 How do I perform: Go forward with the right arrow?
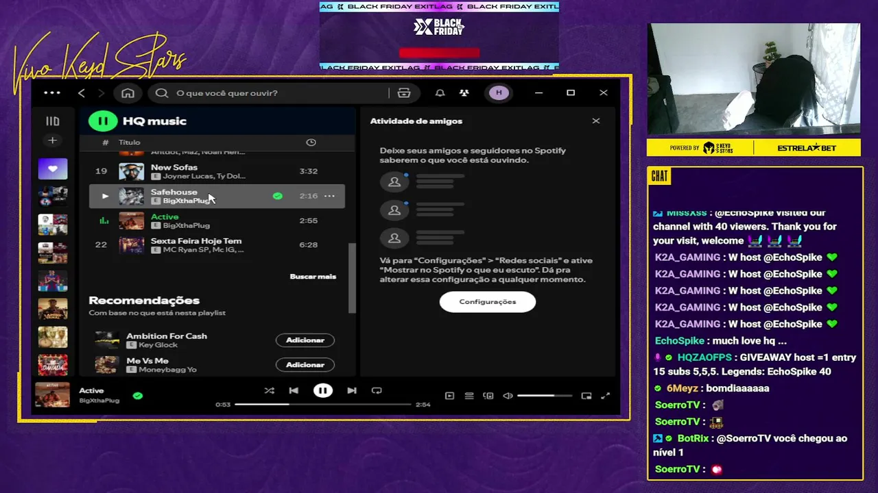click(x=102, y=93)
